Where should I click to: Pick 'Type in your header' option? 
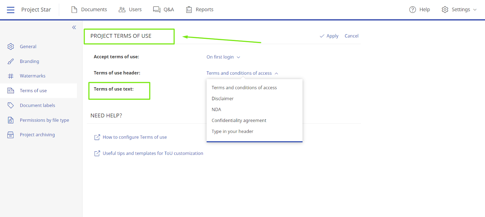click(x=232, y=131)
